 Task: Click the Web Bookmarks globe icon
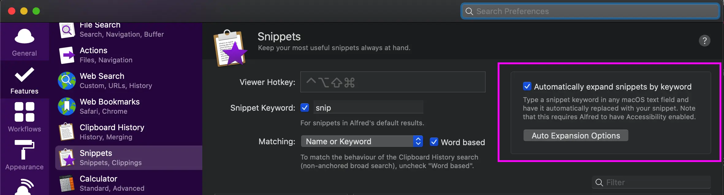[x=67, y=106]
